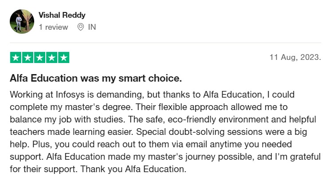Click the '1 review' count text
Image resolution: width=332 pixels, height=185 pixels.
point(53,28)
